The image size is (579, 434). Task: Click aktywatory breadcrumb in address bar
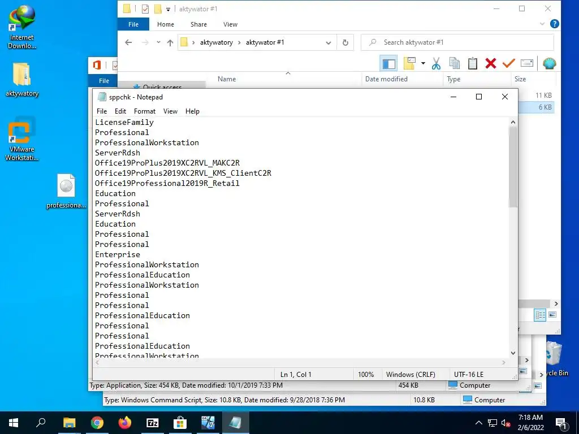217,42
